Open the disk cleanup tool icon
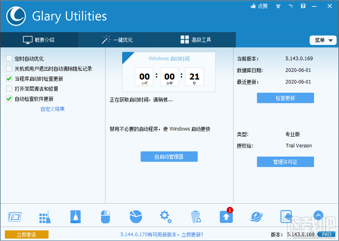 (x=15, y=216)
